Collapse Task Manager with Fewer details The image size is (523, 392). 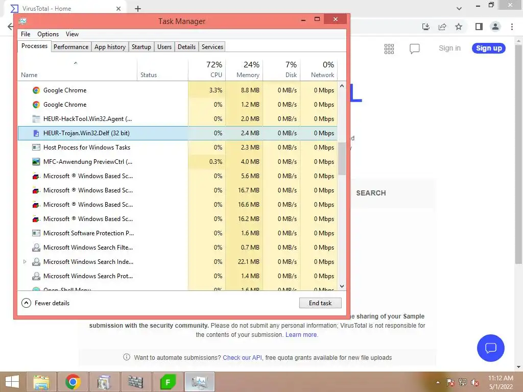45,303
